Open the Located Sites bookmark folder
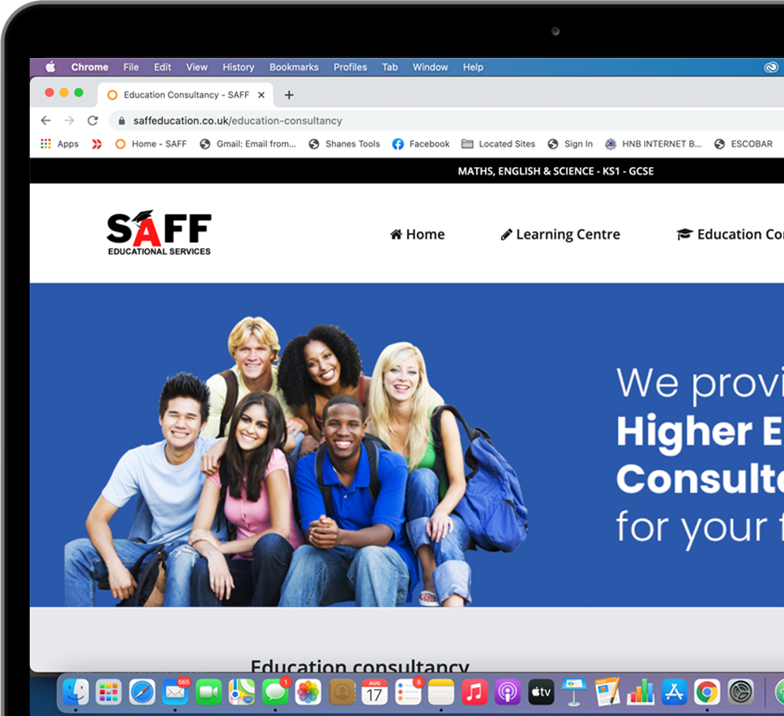Image resolution: width=784 pixels, height=716 pixels. point(498,144)
